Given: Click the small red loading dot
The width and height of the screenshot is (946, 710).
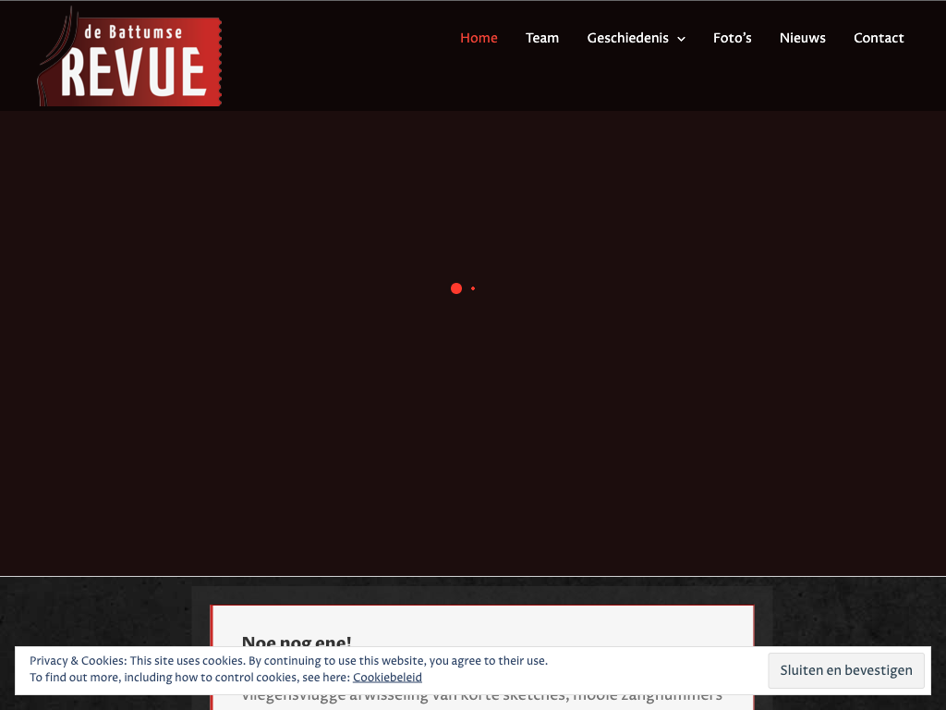Looking at the screenshot, I should click(x=473, y=288).
